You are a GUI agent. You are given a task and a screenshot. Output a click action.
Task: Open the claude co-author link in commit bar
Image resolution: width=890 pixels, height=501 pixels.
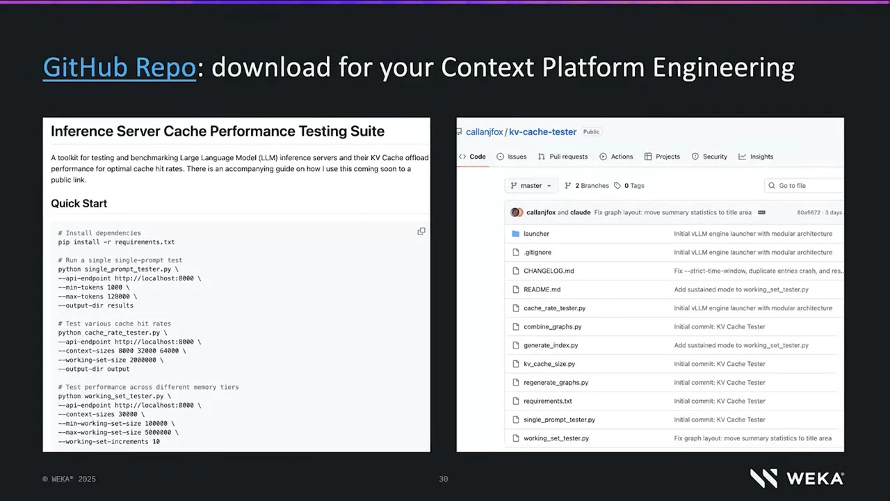pyautogui.click(x=581, y=212)
